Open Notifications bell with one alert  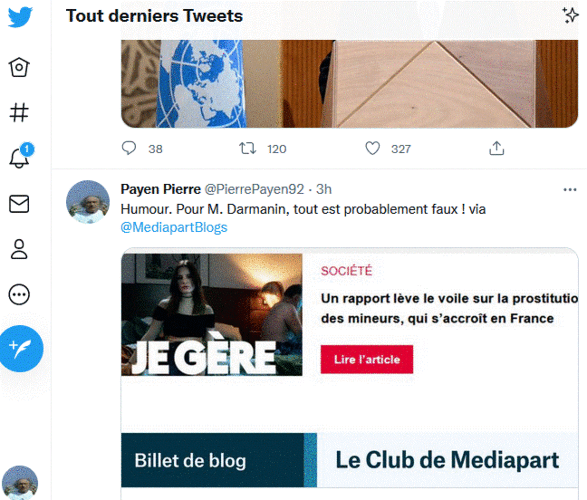[19, 157]
